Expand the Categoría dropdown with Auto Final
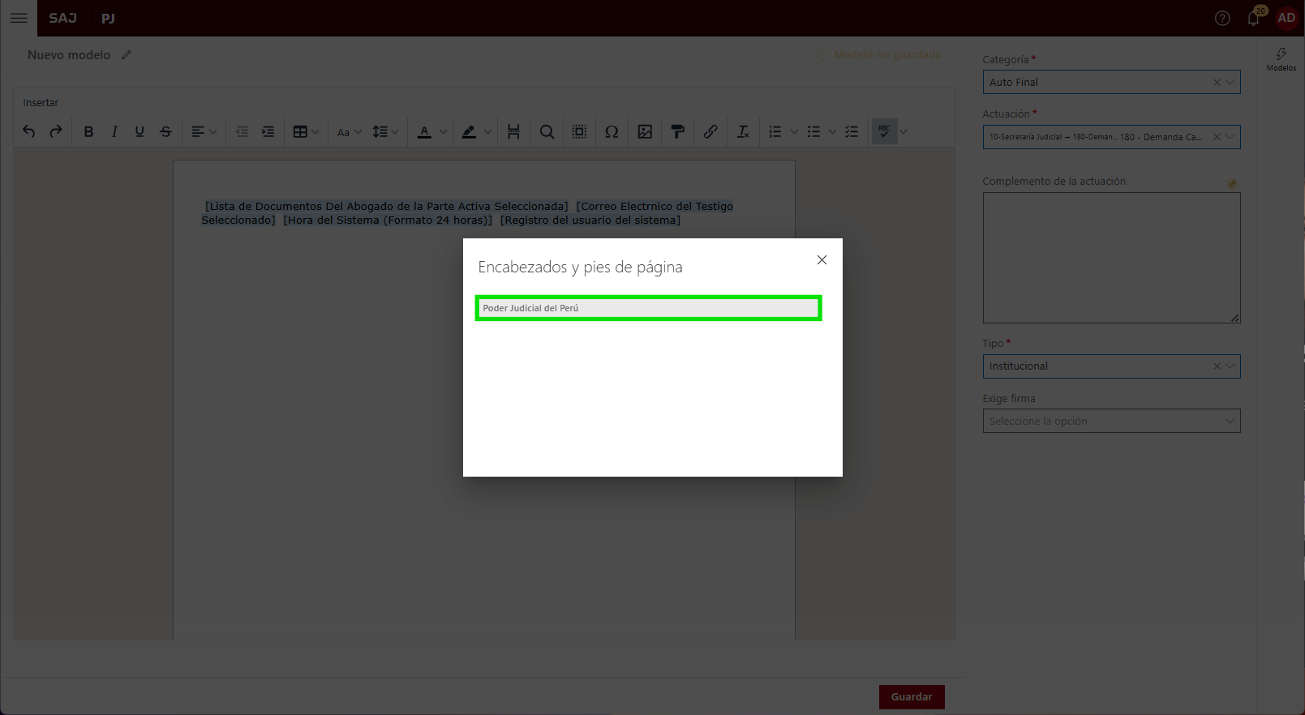 click(x=1111, y=82)
